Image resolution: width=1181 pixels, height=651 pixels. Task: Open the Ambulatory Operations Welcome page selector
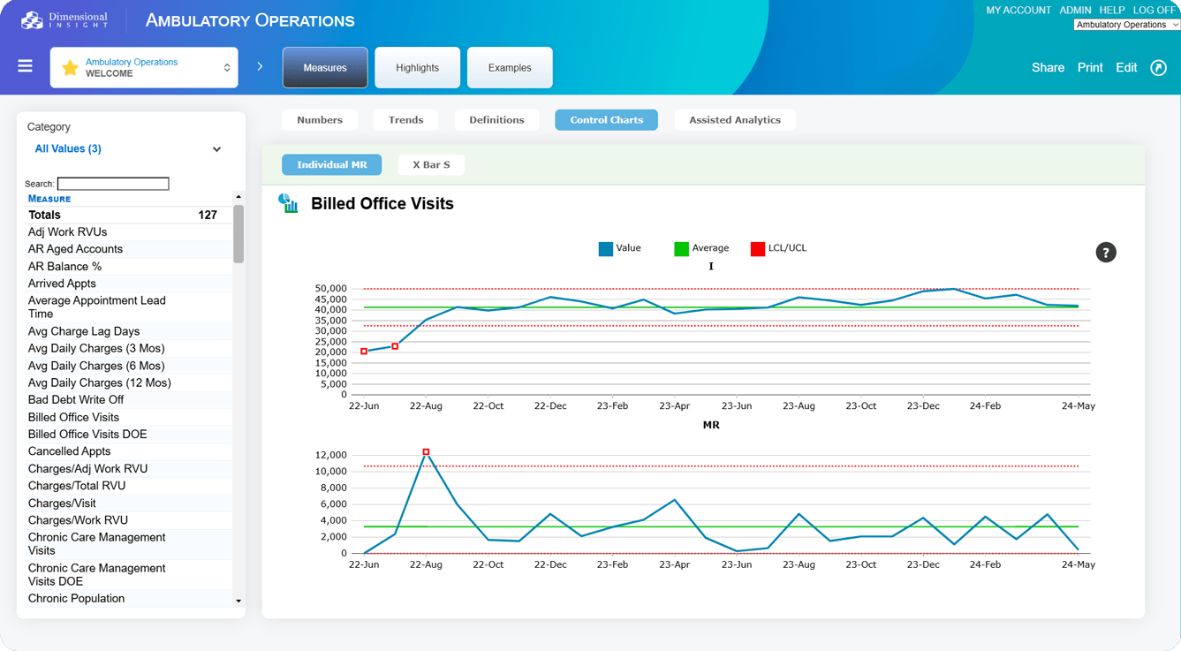(x=144, y=68)
